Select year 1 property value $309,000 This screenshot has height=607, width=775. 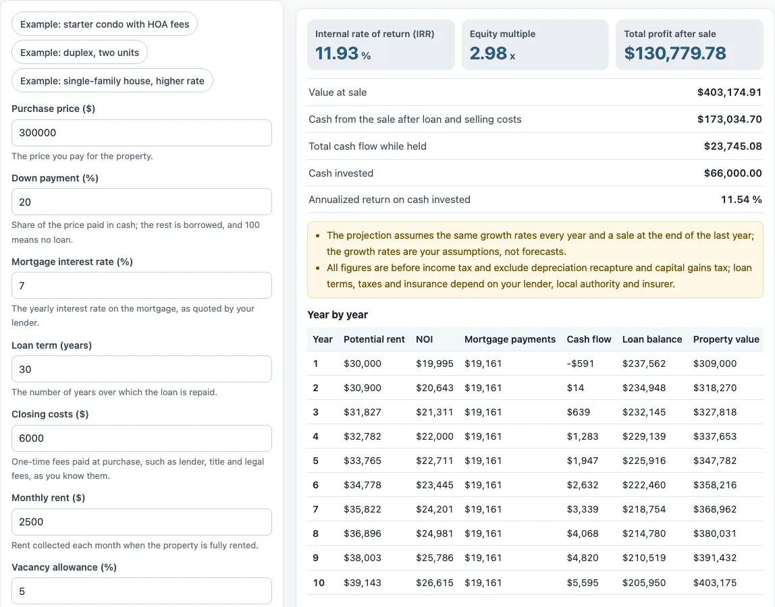(715, 364)
